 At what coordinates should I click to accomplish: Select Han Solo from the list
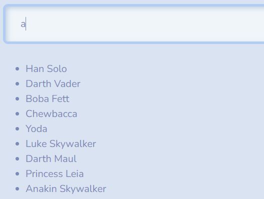[x=46, y=68]
